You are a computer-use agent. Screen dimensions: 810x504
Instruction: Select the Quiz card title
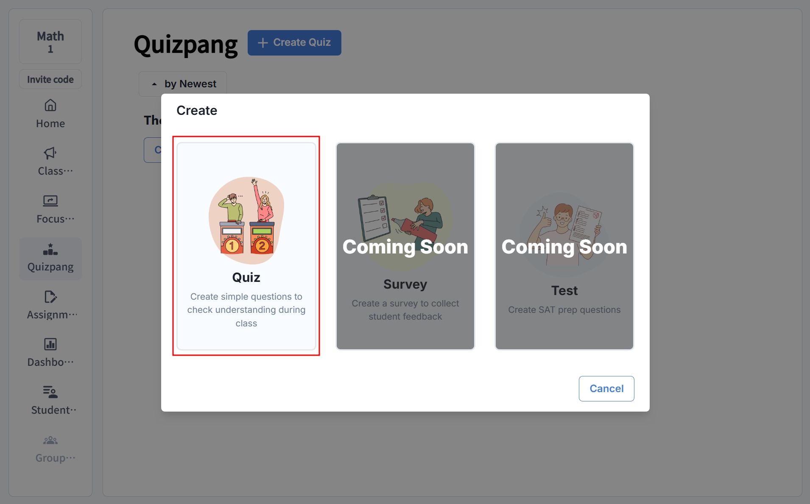pos(246,277)
